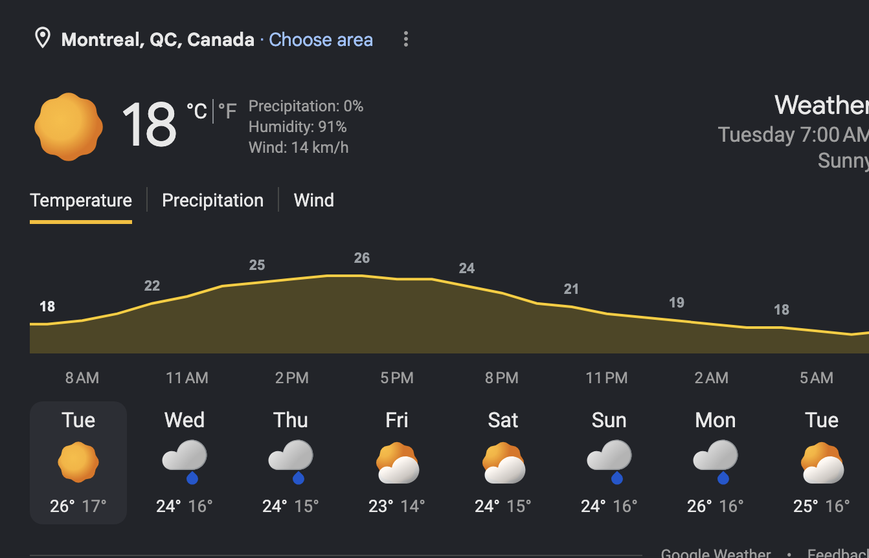Click the 26 peak on temperature graph
This screenshot has height=558, width=869.
(x=362, y=258)
